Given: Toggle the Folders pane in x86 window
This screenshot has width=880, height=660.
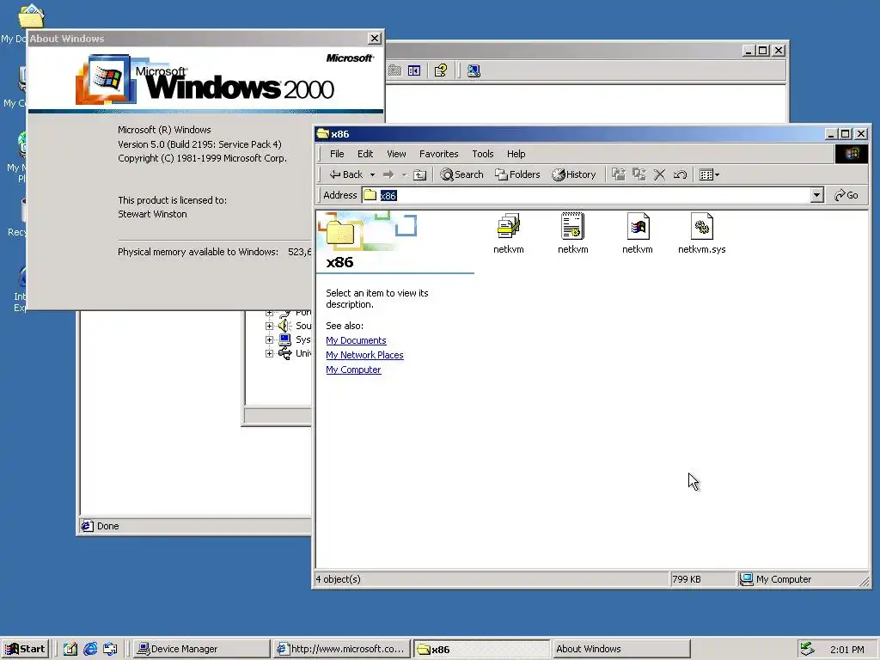Looking at the screenshot, I should click(516, 174).
